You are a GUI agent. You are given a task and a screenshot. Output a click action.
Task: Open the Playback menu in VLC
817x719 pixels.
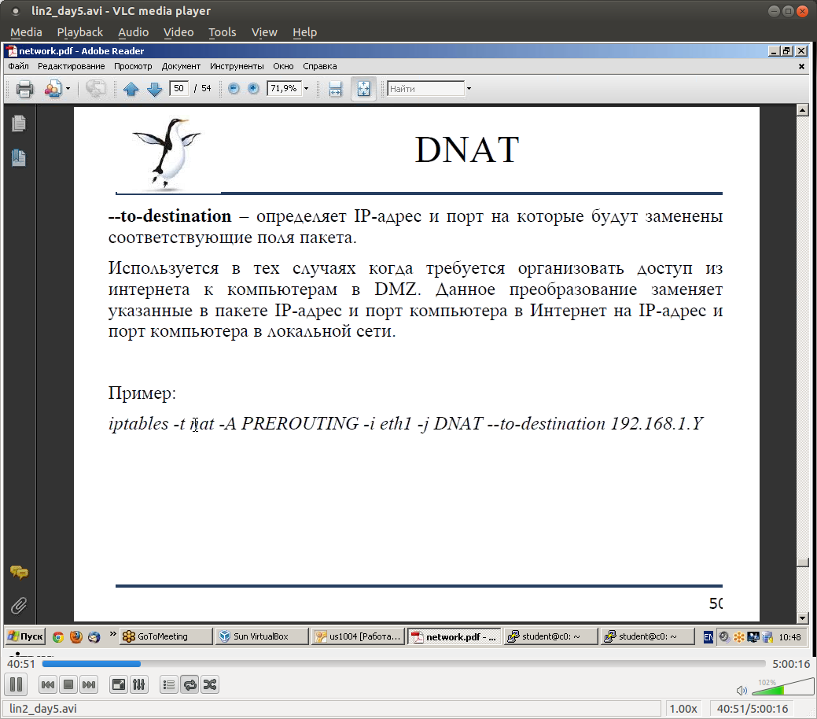coord(79,32)
